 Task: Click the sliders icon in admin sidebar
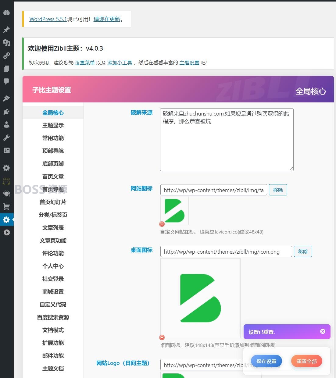[x=6, y=150]
